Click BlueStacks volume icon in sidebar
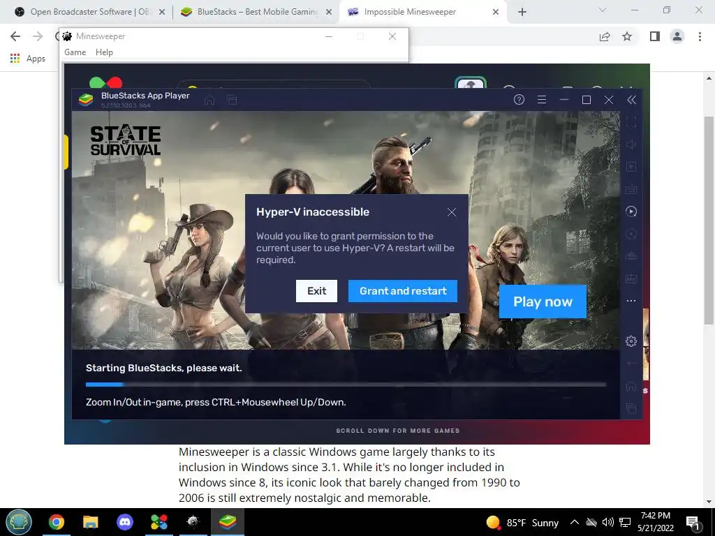 [x=631, y=144]
